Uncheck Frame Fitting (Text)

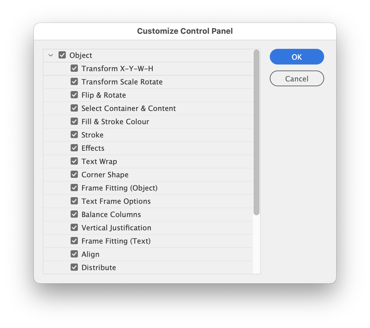tap(74, 241)
